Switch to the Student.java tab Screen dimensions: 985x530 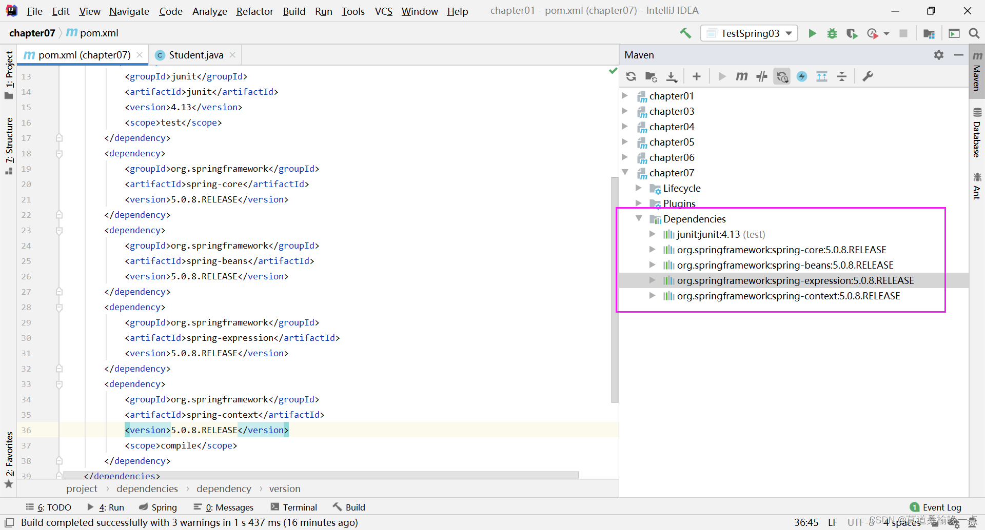(x=195, y=55)
